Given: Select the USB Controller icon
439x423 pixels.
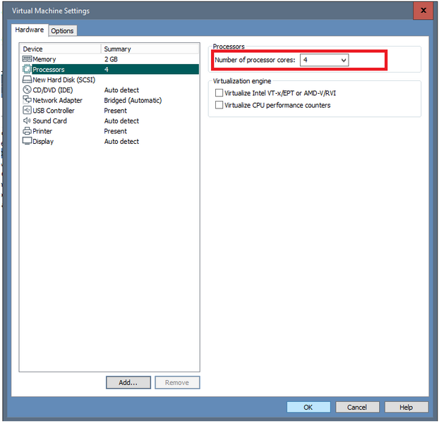Looking at the screenshot, I should 27,111.
